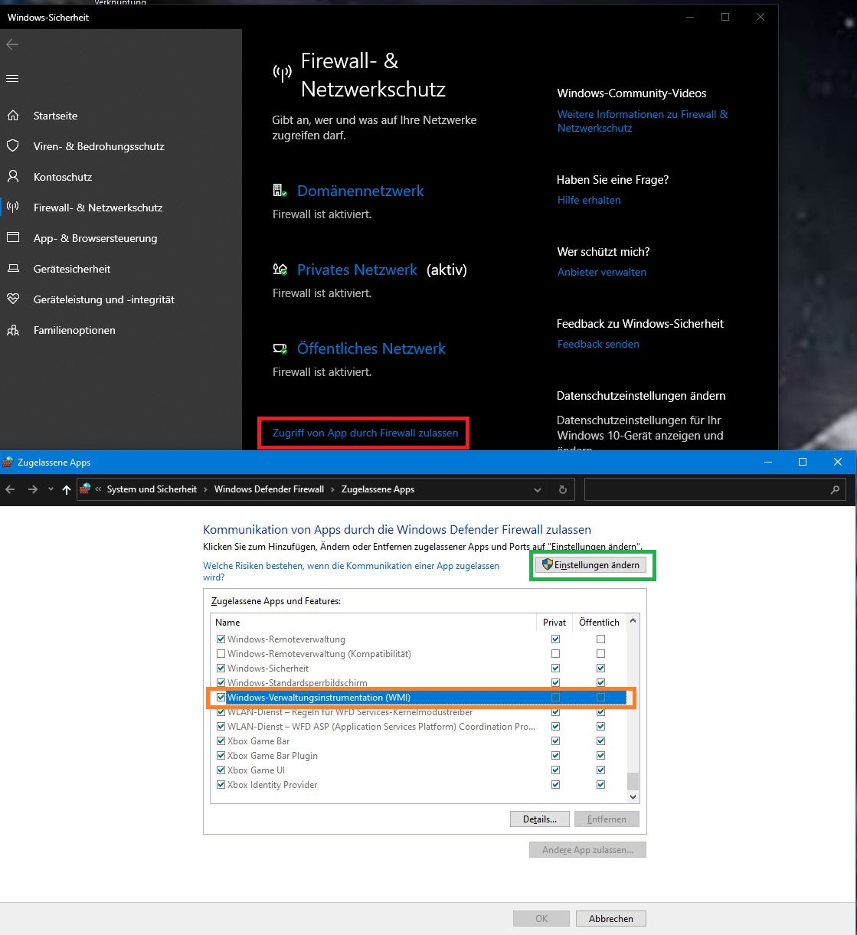
Task: Click the Entfernen button
Action: [607, 819]
